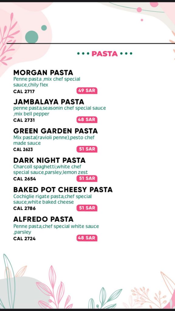175x311 pixels.
Task: Click the Charcoll spaghetti description text
Action: (51, 169)
